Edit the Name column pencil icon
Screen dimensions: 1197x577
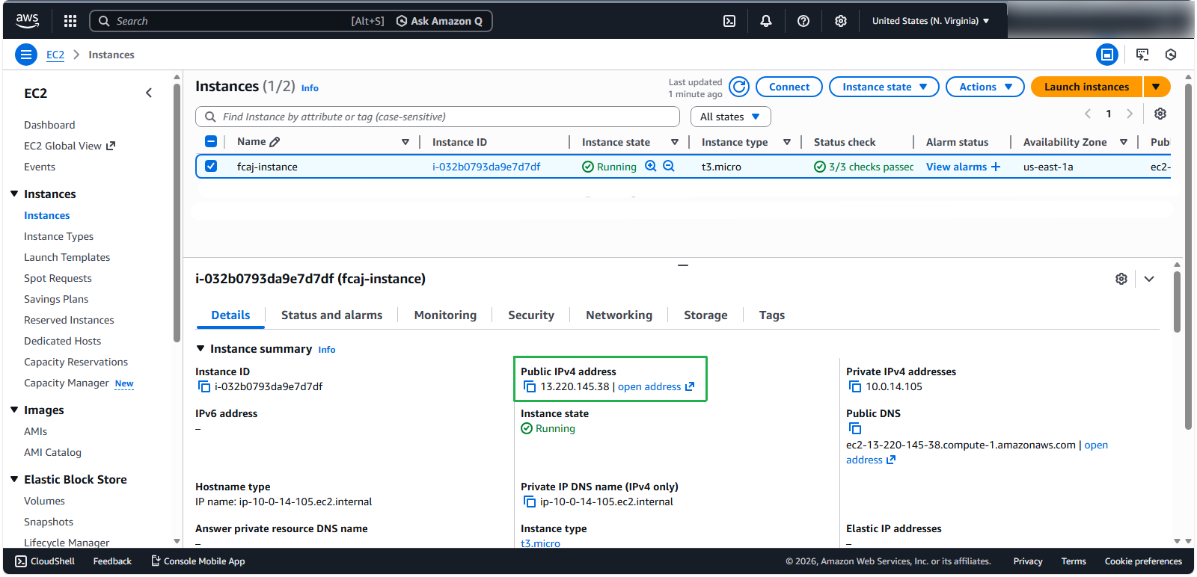(x=275, y=142)
